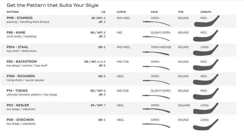
Task: Select the P02 Kesler square-toe blade image
Action: click(206, 108)
